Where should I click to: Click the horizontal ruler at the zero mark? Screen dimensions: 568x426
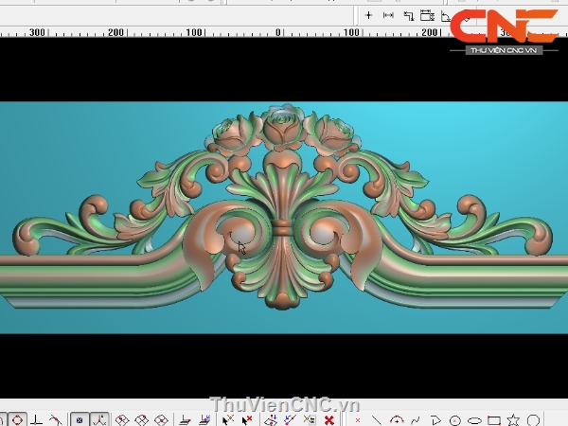click(278, 32)
